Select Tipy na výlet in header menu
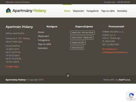 coord(108,11)
